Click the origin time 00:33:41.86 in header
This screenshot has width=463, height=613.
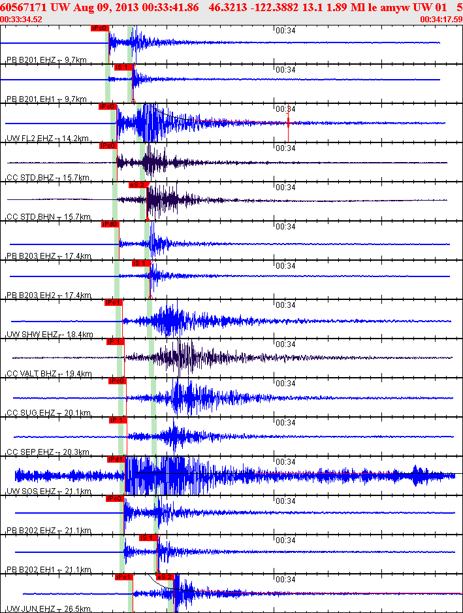click(x=170, y=7)
